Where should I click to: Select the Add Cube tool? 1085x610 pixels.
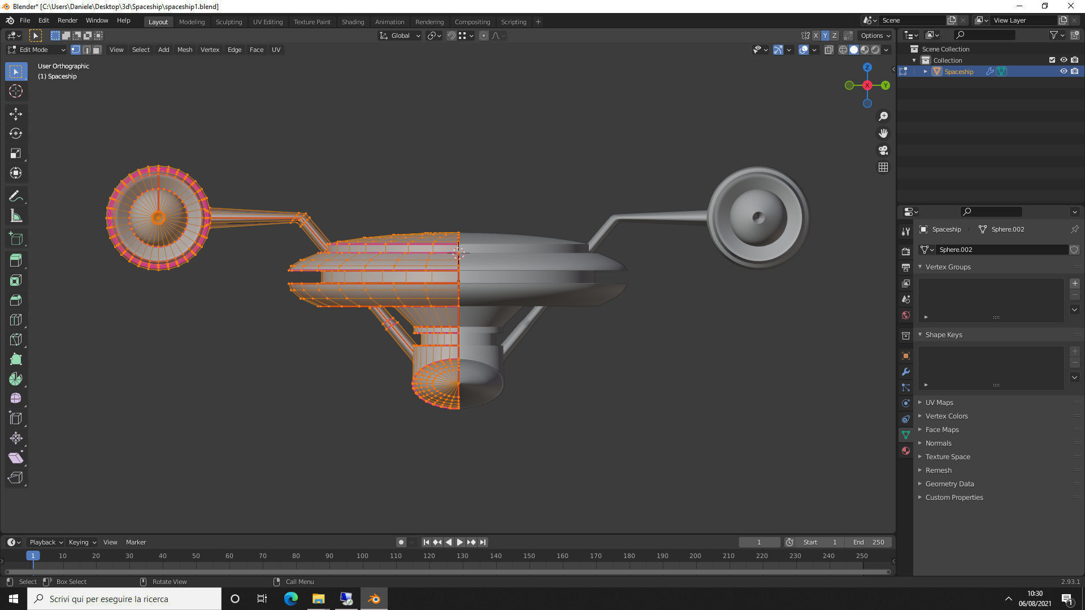click(x=16, y=238)
